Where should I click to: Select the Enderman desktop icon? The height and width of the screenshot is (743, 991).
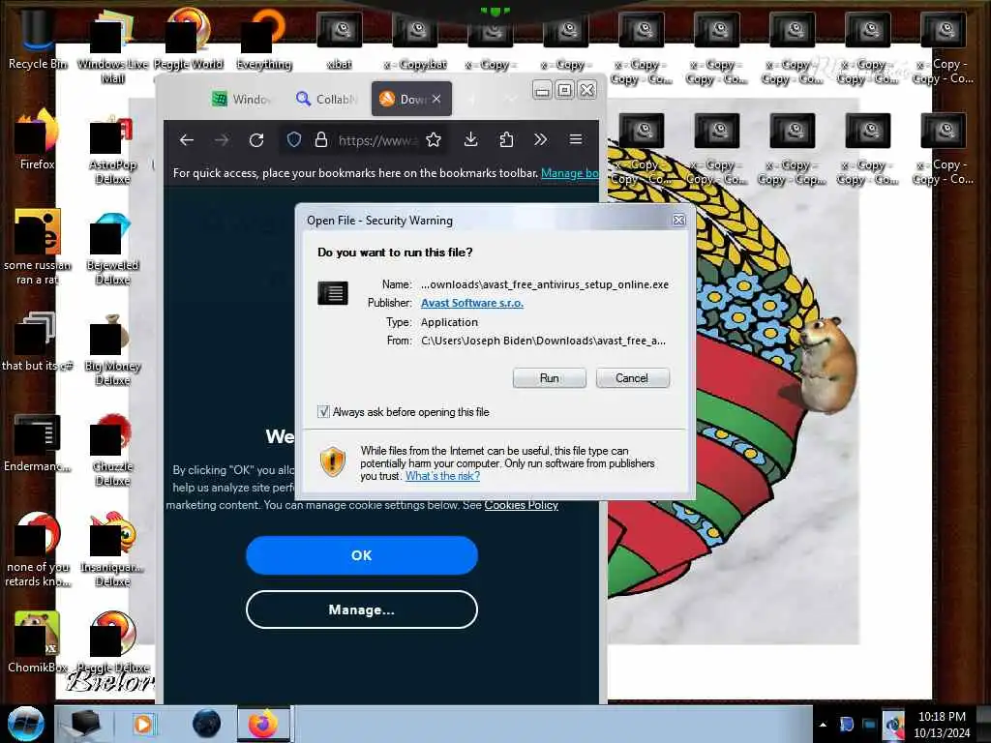38,442
